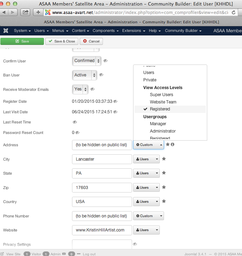Click the star icon beside Address
The image size is (242, 256).
(x=168, y=144)
